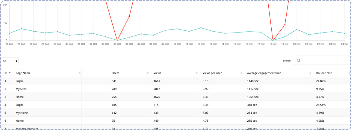351x130 pixels.
Task: Click the sort arrow beside ID header
Action: click(x=10, y=73)
